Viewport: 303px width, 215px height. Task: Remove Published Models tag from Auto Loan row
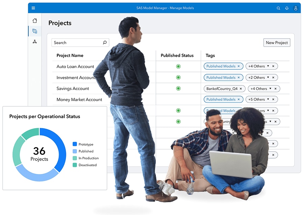(239, 67)
